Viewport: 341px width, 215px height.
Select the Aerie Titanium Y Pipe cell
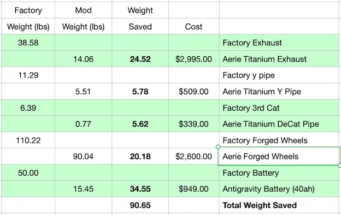(280, 92)
